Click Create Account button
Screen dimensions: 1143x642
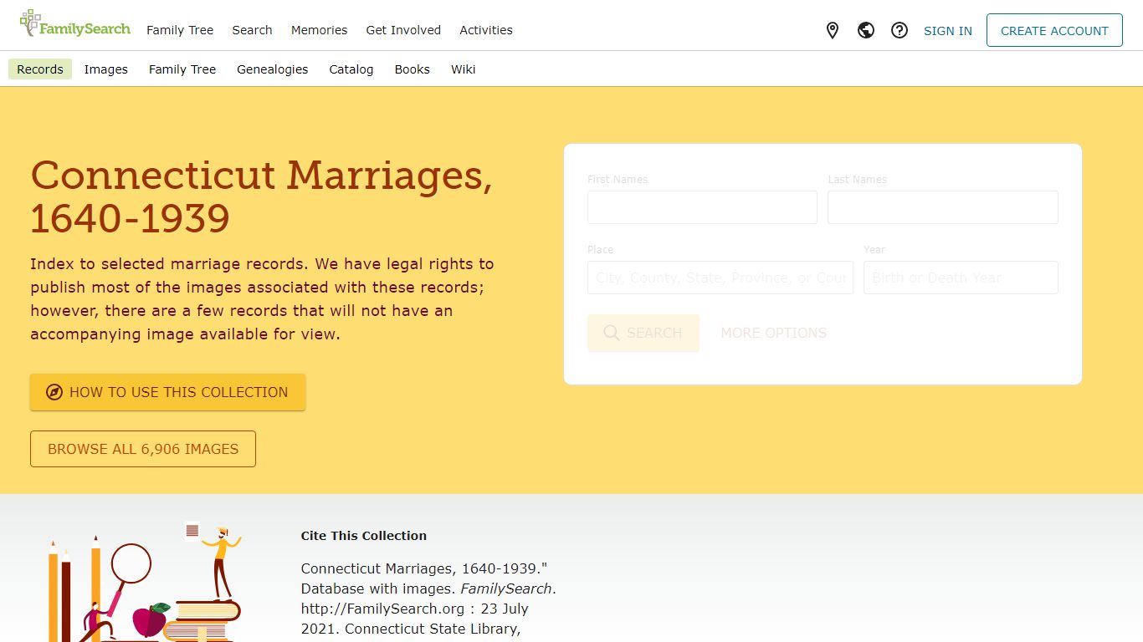point(1054,31)
